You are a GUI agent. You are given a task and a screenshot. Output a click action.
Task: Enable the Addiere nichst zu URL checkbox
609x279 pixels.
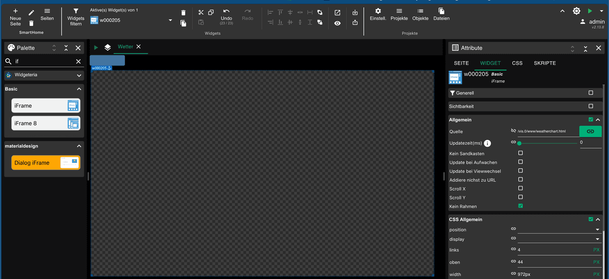(521, 180)
